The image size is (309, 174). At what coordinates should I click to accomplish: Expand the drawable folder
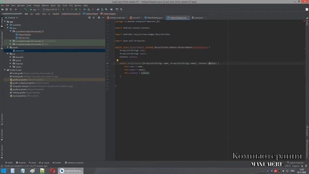click(11, 57)
